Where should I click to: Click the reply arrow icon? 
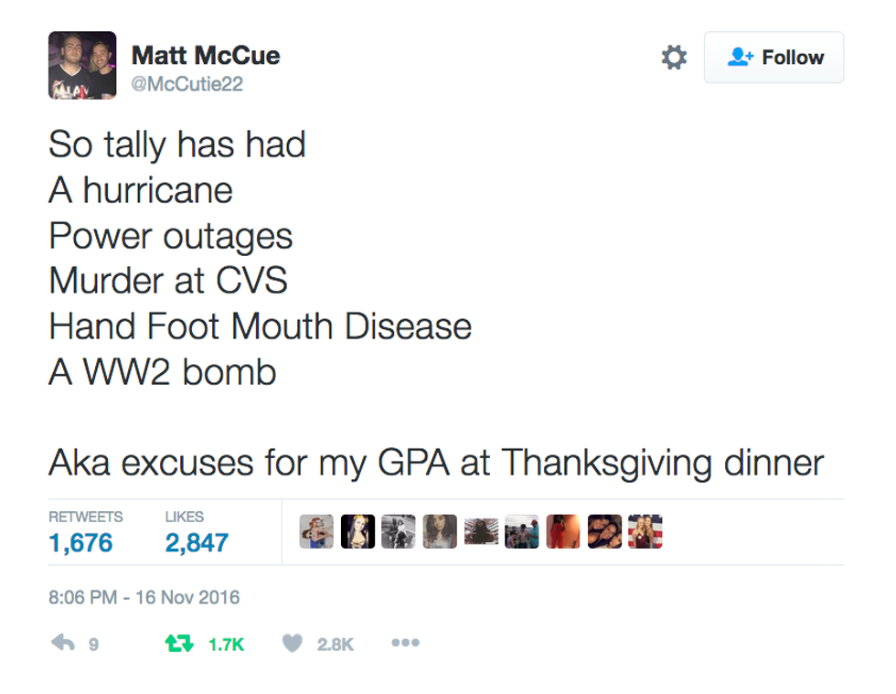pyautogui.click(x=62, y=644)
